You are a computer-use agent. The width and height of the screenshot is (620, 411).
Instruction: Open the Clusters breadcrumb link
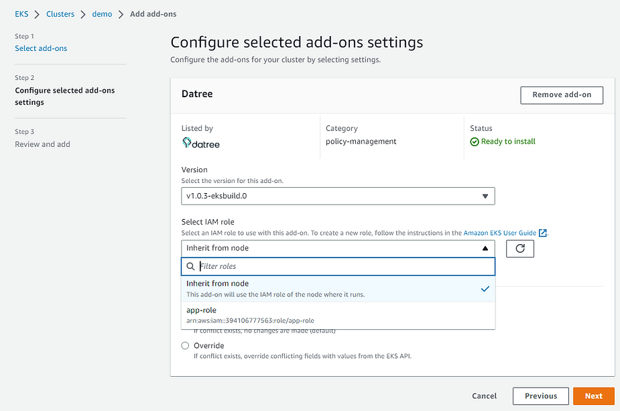point(60,14)
